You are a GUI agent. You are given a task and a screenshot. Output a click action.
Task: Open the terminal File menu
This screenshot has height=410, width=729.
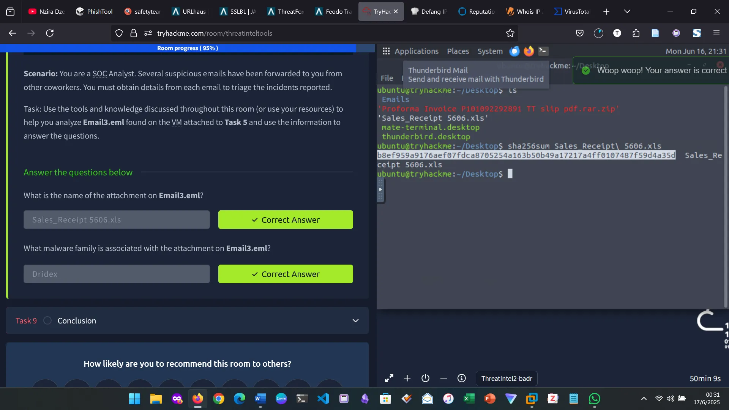coord(387,78)
